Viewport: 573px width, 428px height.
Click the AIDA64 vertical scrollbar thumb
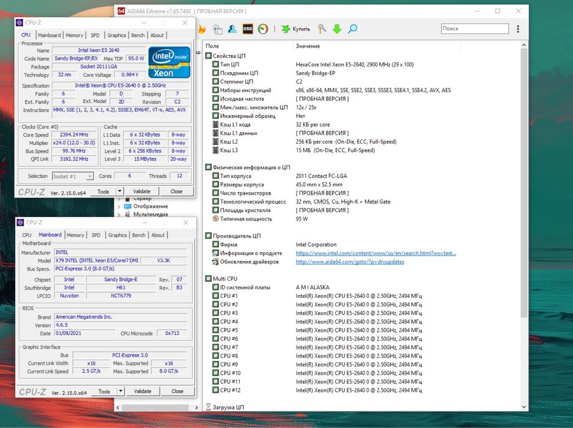[x=524, y=183]
